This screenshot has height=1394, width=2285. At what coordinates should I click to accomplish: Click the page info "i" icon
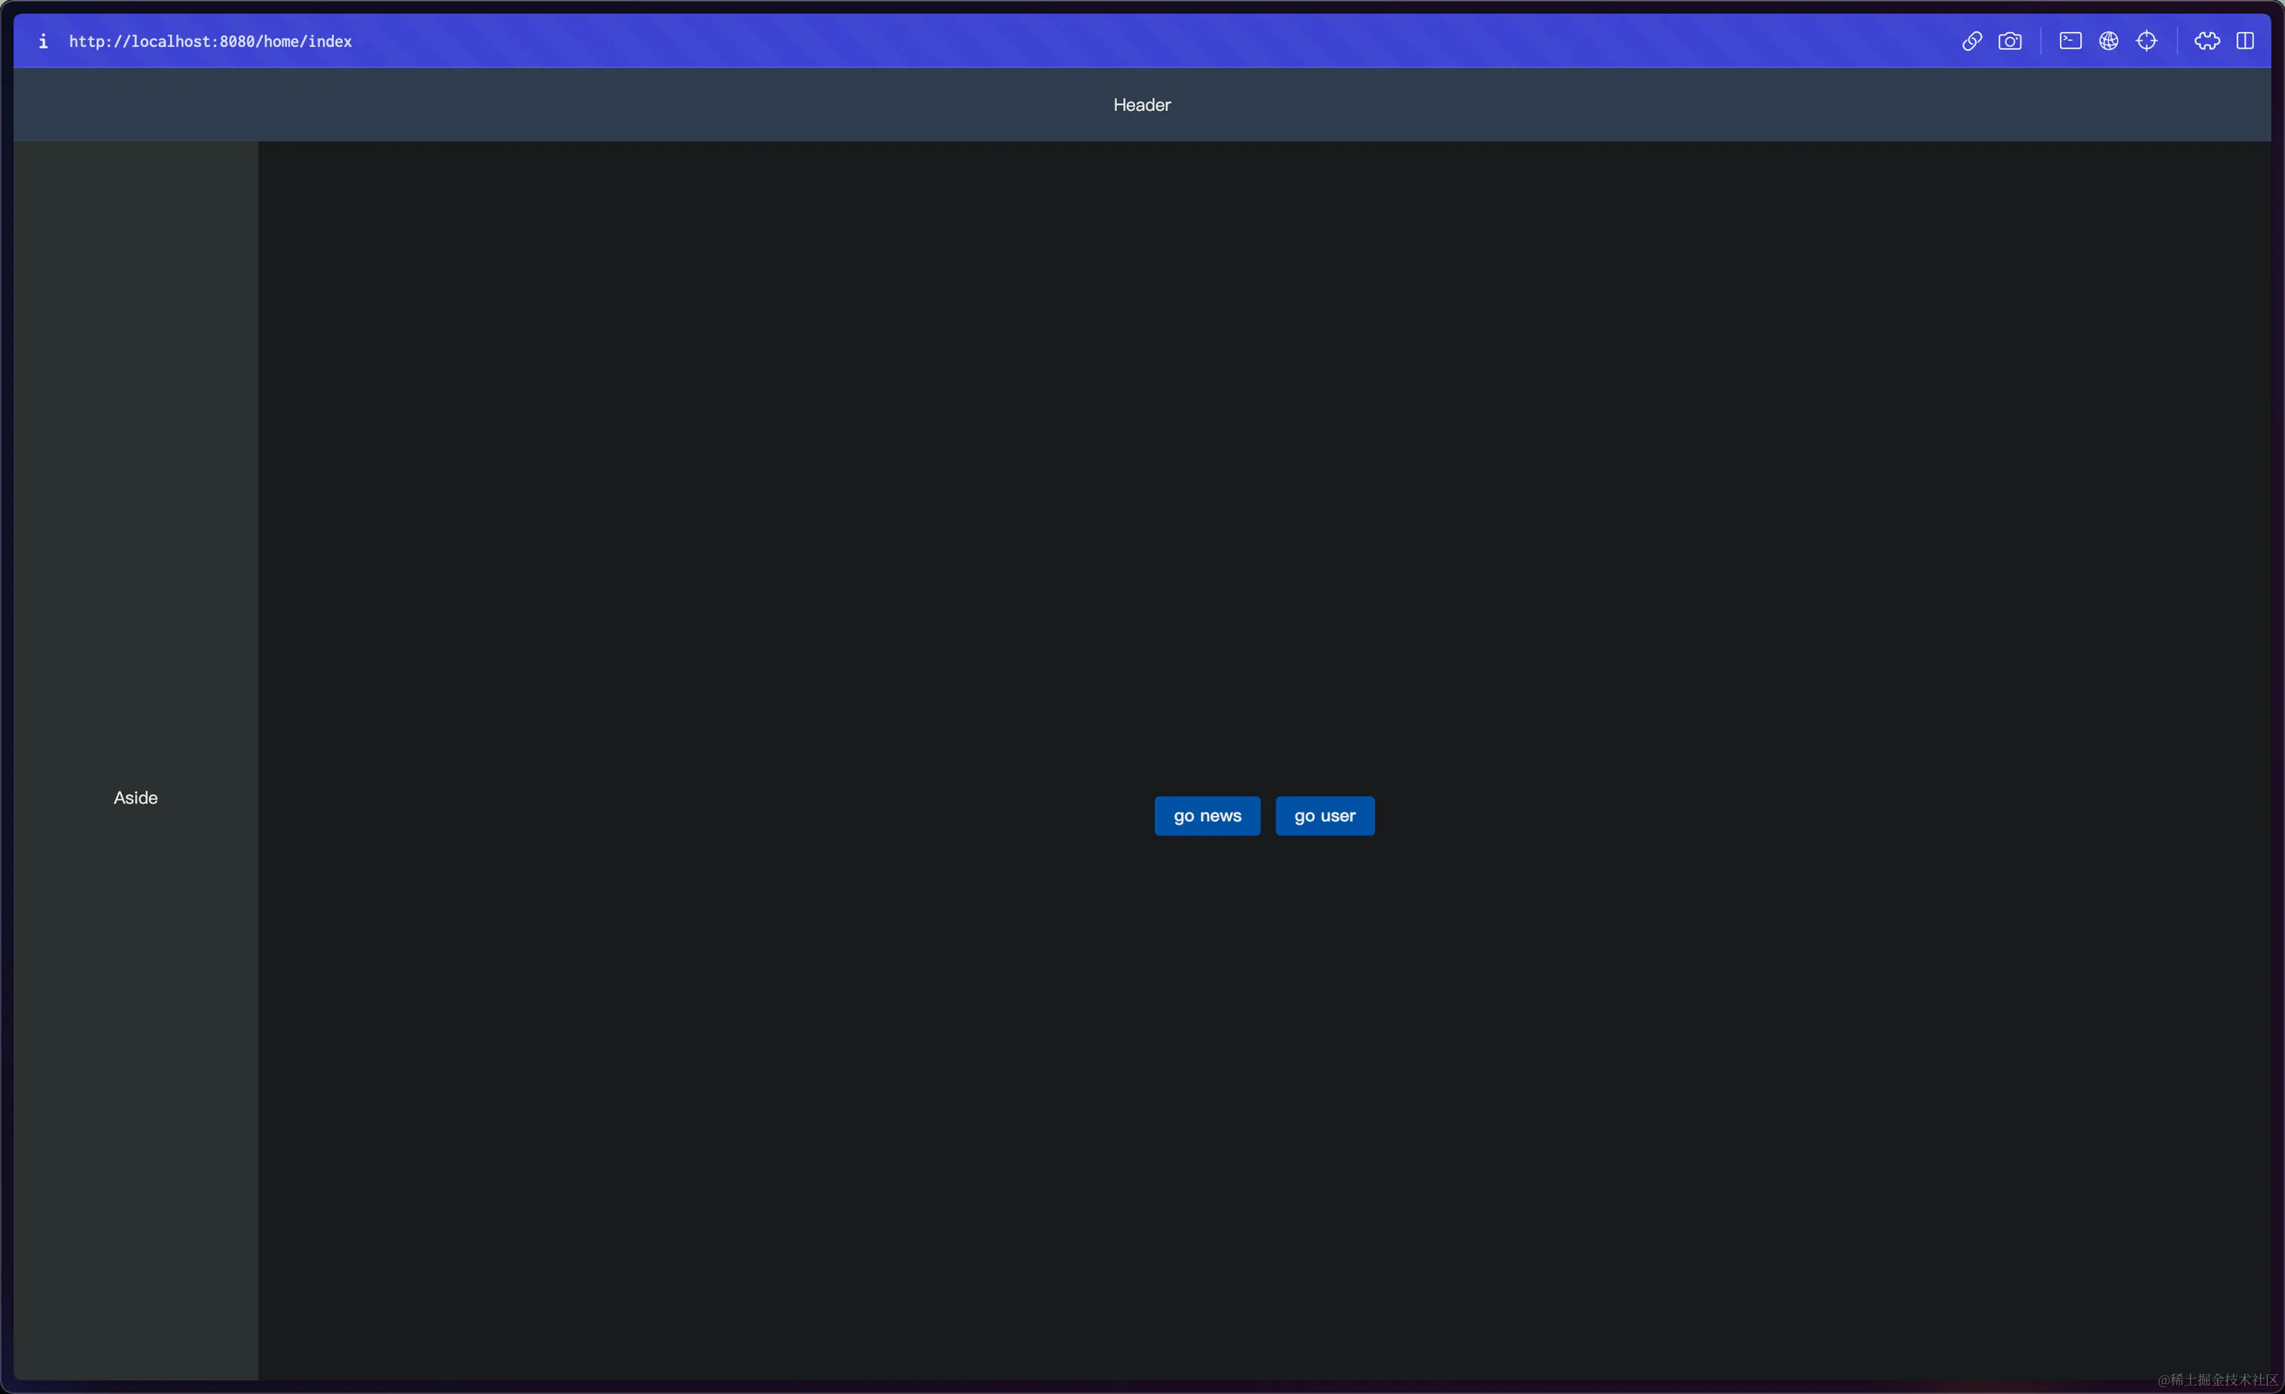click(42, 41)
